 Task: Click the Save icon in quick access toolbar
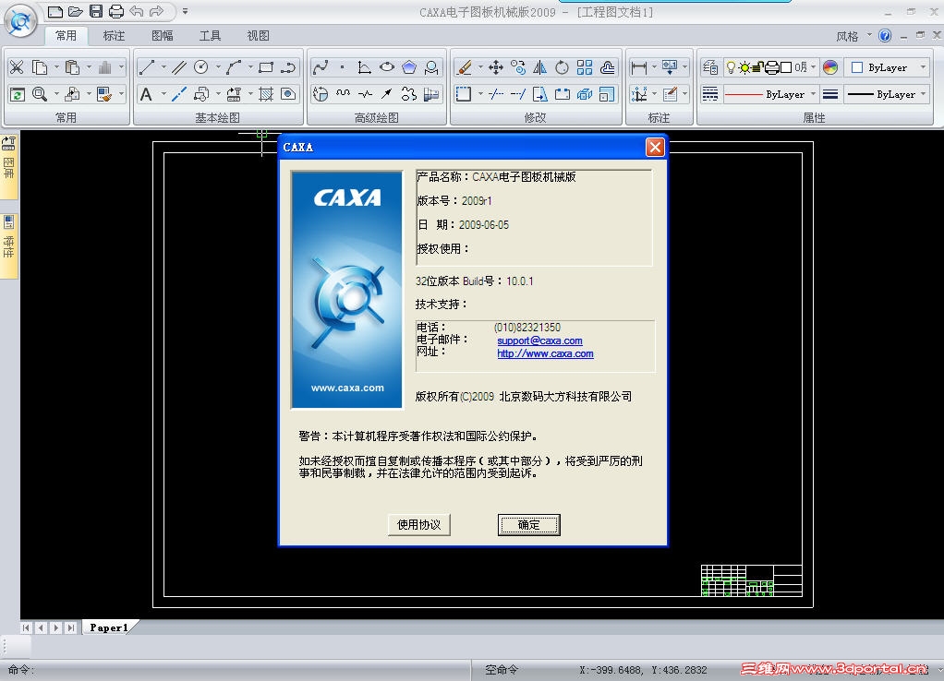[96, 11]
